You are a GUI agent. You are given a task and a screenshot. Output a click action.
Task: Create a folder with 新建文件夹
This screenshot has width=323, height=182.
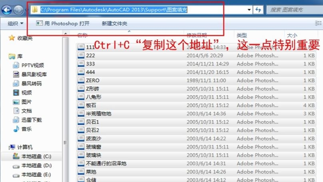[114, 24]
